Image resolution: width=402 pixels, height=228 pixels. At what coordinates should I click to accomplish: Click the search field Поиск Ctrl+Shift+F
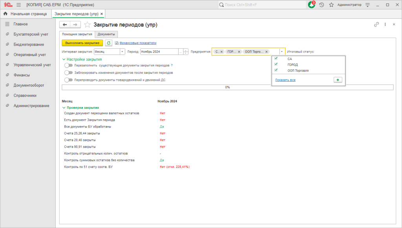coord(262,5)
